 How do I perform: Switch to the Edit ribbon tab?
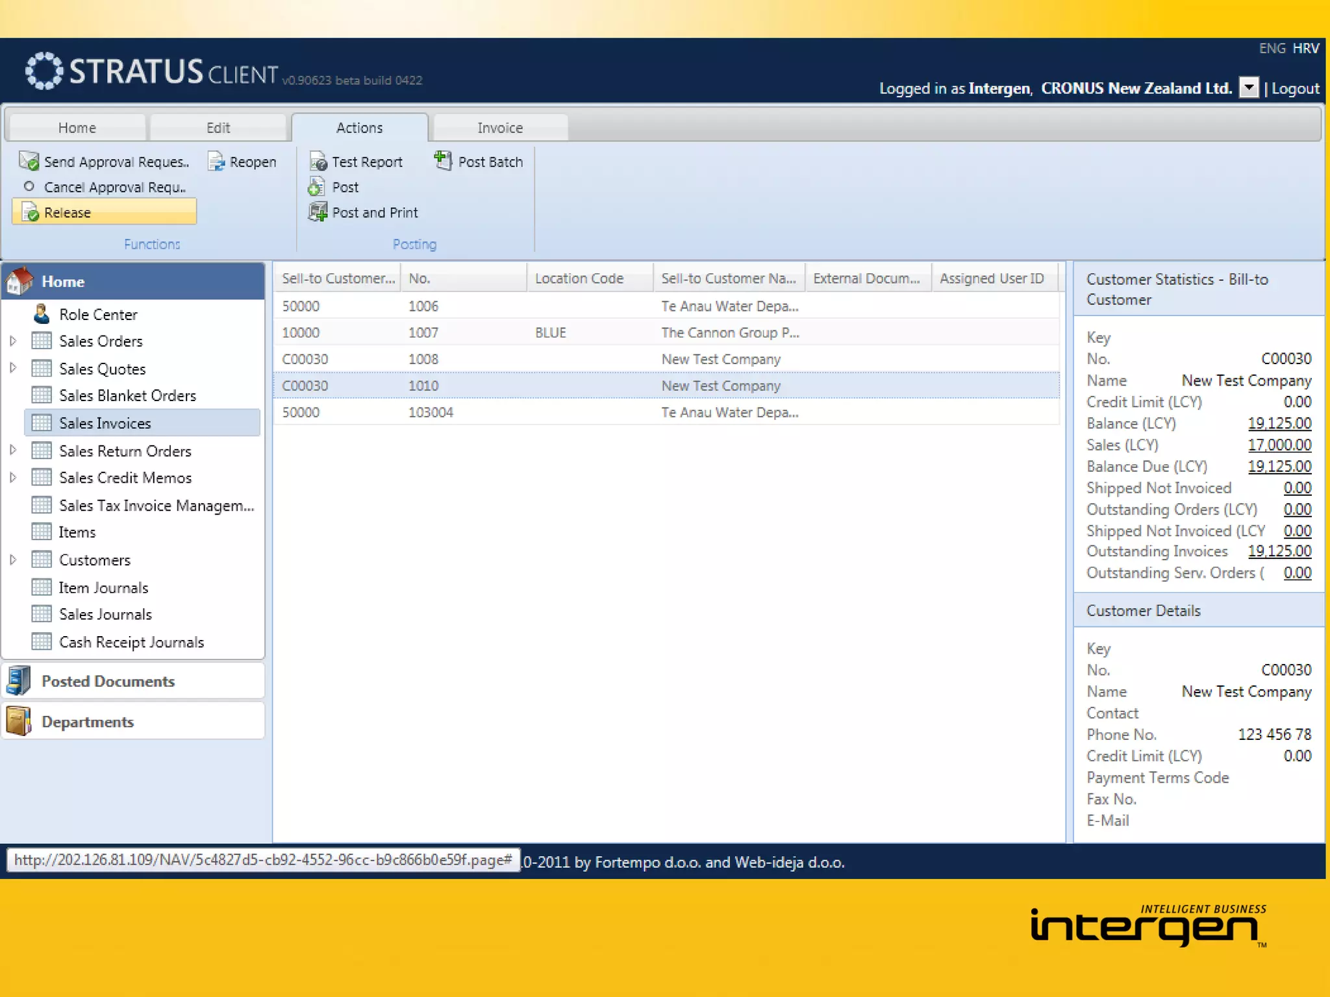tap(218, 128)
